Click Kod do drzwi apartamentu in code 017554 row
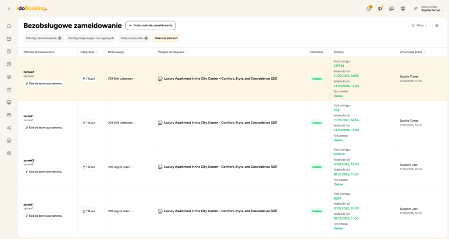 (x=44, y=84)
